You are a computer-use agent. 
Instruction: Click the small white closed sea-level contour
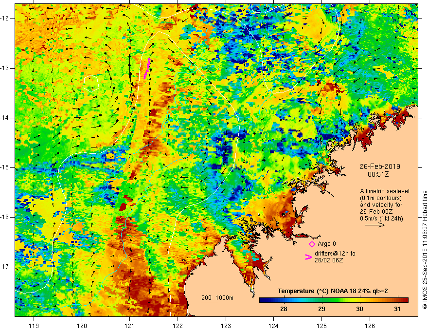point(91,84)
